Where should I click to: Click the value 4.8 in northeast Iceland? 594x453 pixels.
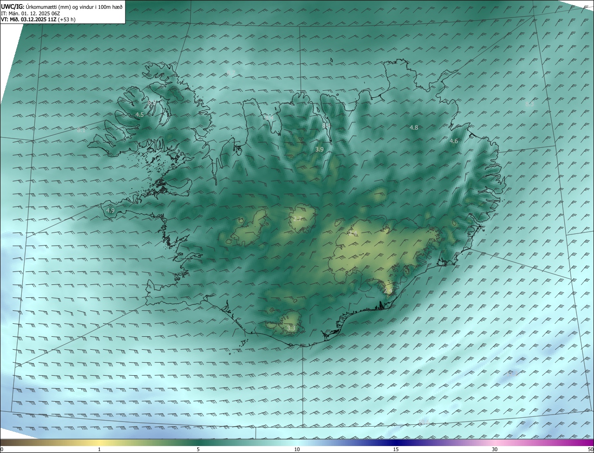414,127
